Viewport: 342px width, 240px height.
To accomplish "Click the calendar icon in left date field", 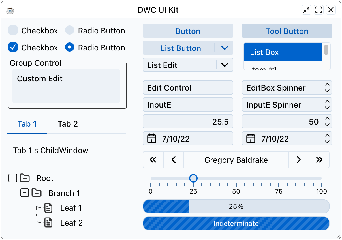I will click(x=152, y=139).
